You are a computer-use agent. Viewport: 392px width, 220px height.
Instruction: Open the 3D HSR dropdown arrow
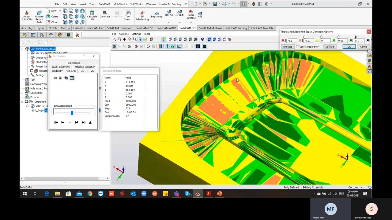[x=169, y=23]
